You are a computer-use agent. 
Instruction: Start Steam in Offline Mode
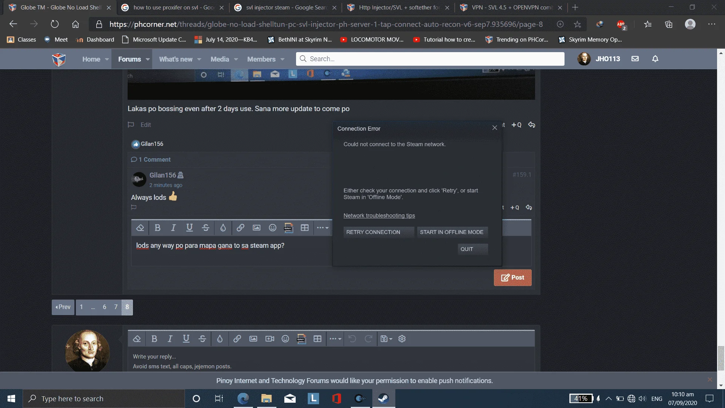(452, 232)
